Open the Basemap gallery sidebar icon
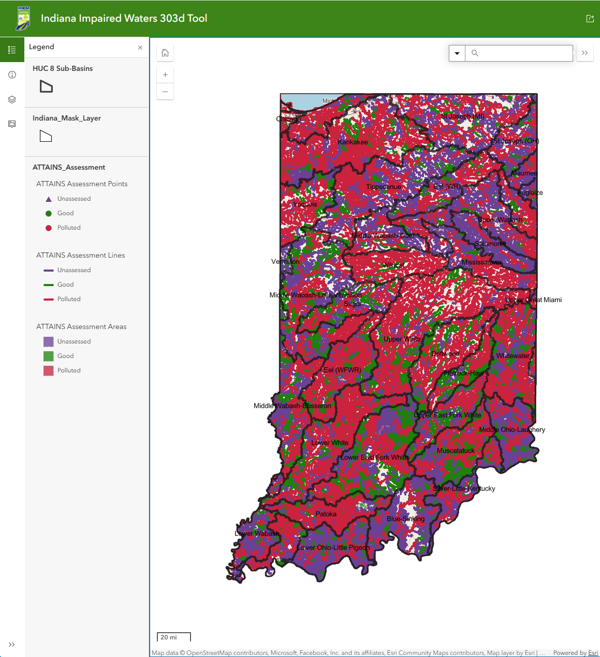Image resolution: width=600 pixels, height=657 pixels. point(12,124)
